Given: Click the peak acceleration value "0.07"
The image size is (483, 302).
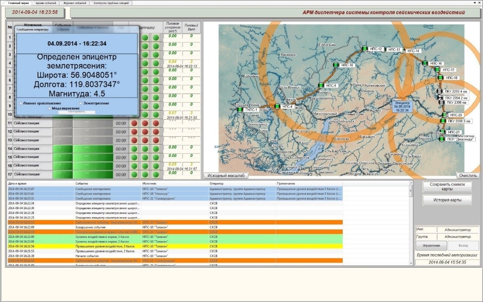Looking at the screenshot, I should pos(172,113).
